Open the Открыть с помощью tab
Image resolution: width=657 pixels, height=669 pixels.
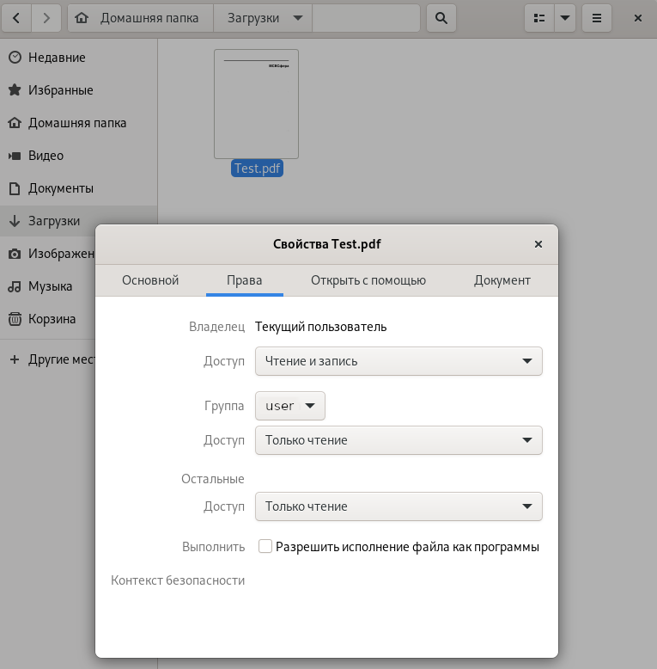coord(368,280)
